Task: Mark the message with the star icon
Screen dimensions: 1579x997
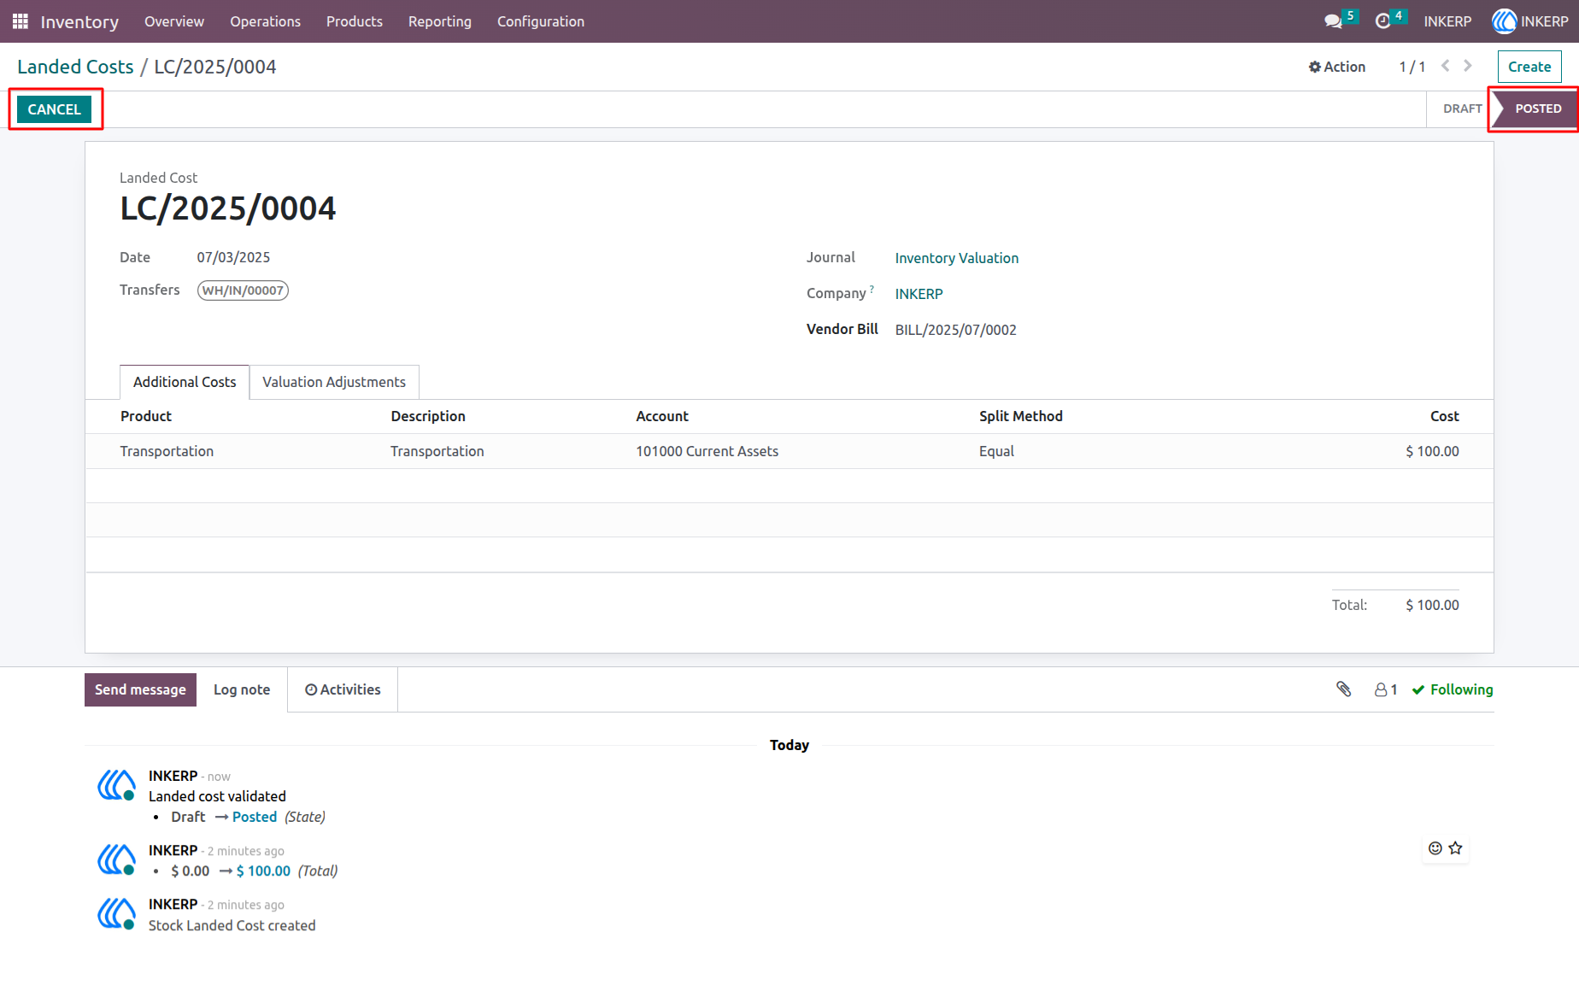Action: (x=1456, y=848)
